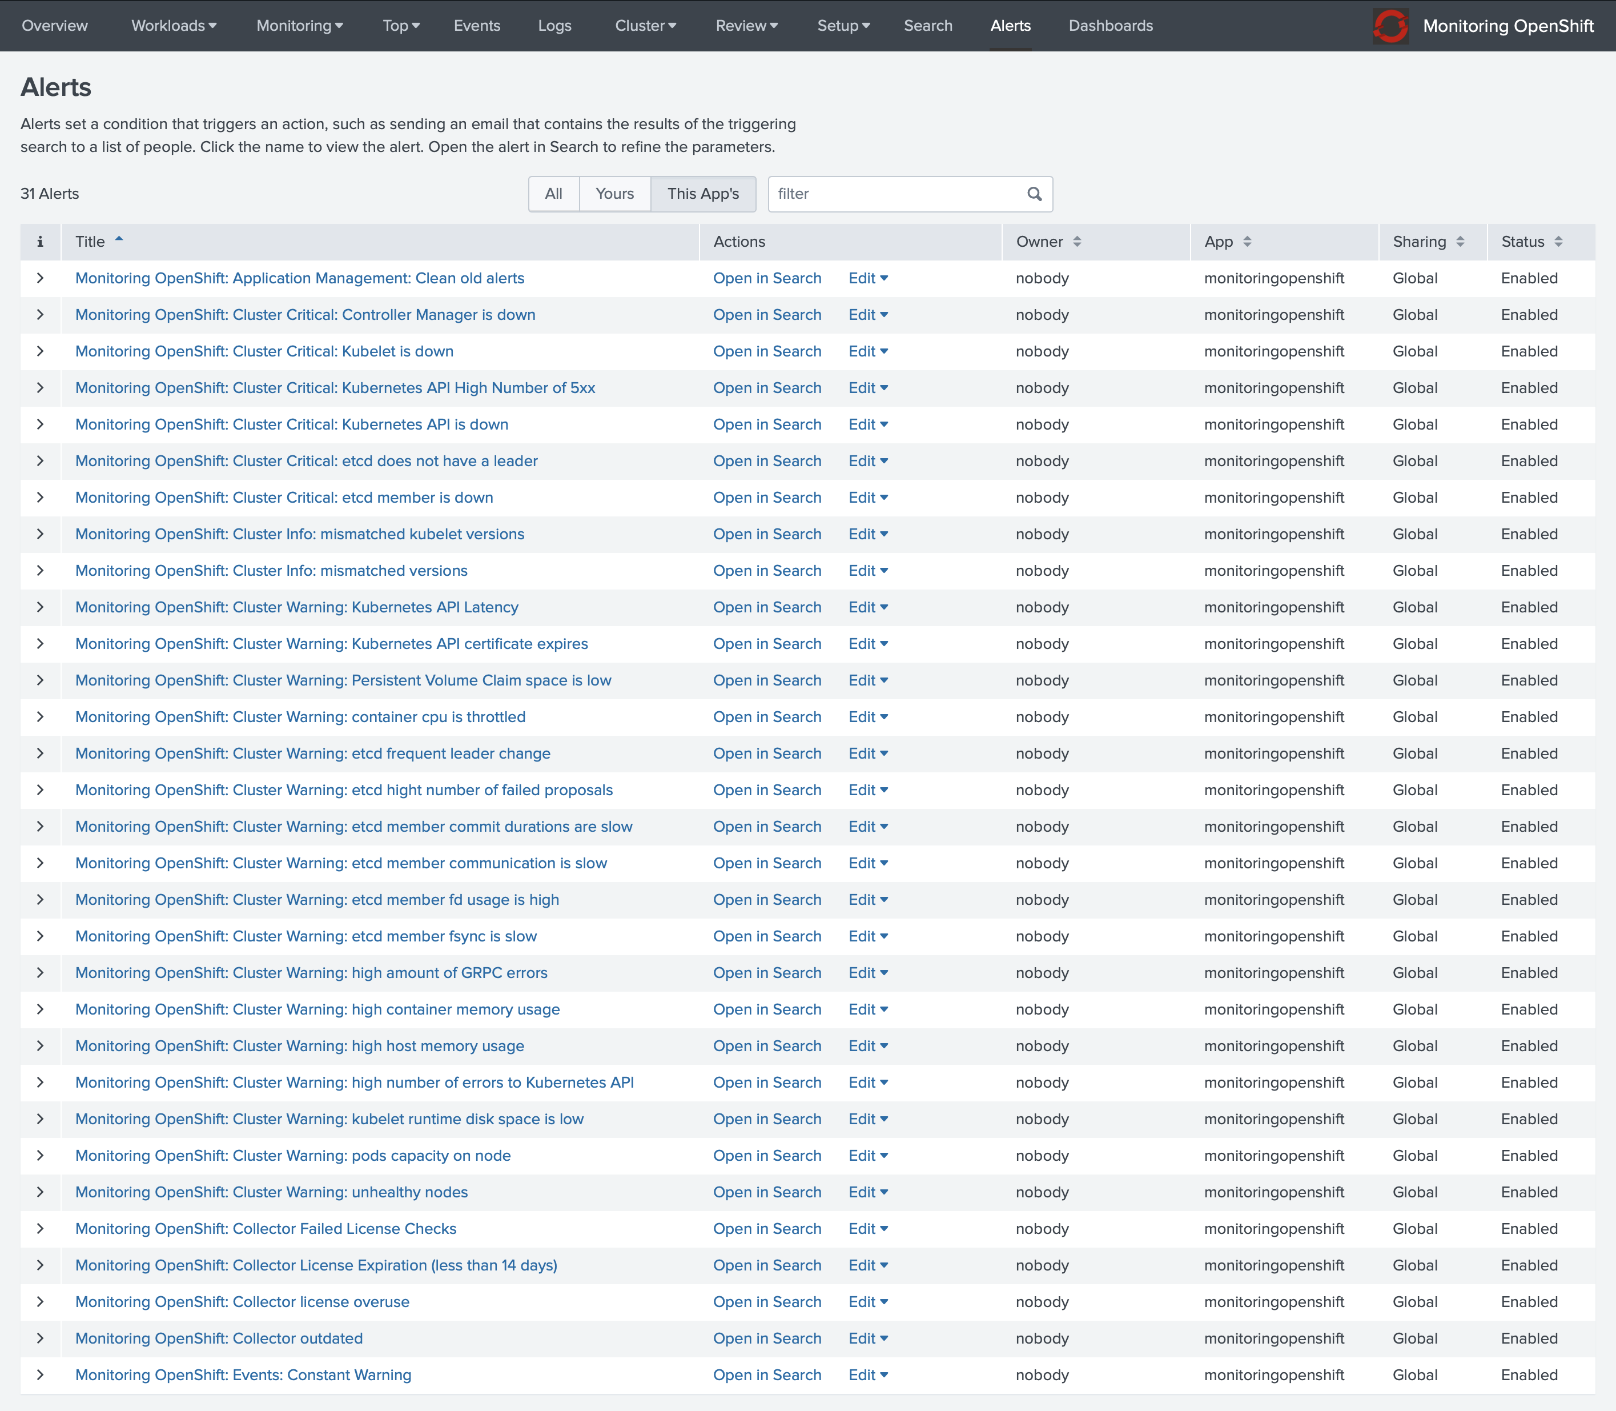
Task: Open in Search for Collector Failed License Checks
Action: [767, 1229]
